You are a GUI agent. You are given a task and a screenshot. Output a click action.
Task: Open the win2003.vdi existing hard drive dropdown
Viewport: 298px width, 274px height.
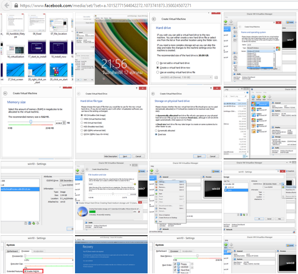coord(186,77)
